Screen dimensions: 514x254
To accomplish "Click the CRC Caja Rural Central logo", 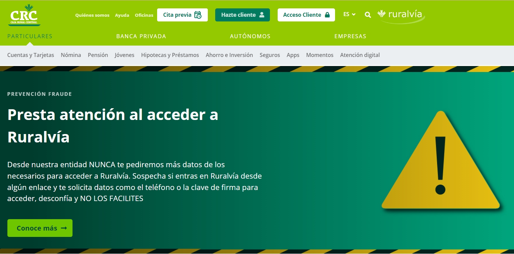I will [24, 15].
